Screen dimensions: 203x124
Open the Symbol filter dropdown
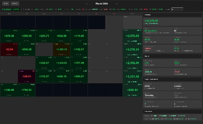177,9
